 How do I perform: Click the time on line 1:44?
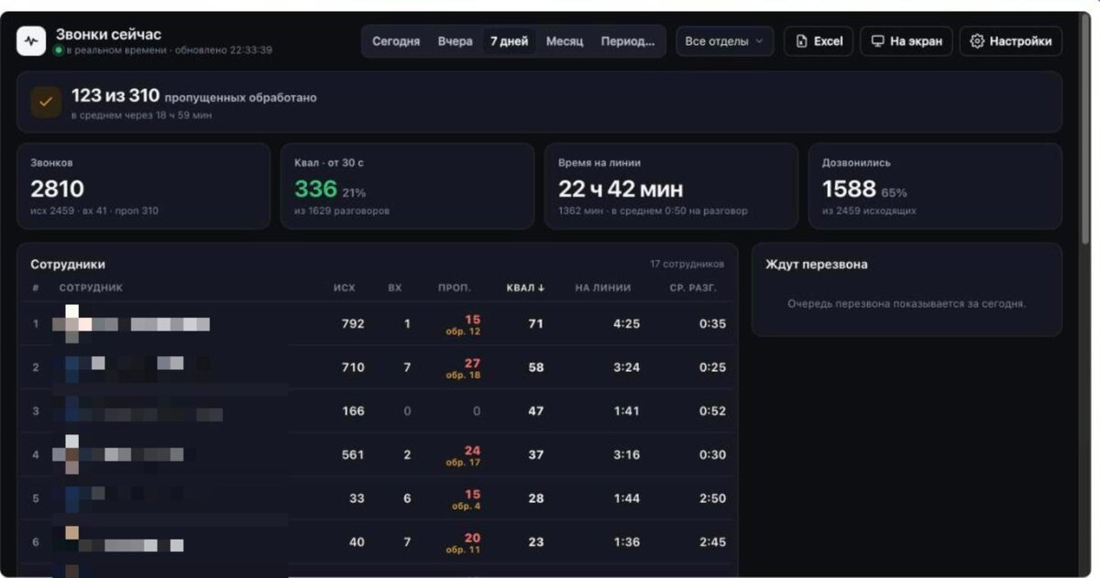click(626, 498)
